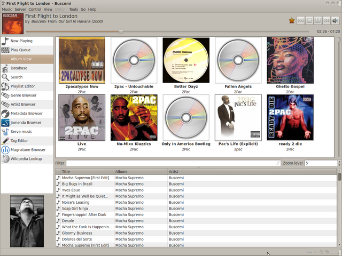Open the Database browser

(x=27, y=68)
